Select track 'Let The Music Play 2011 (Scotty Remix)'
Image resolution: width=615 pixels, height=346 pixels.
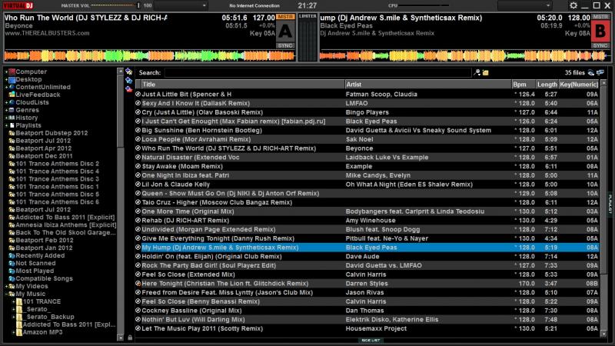368,329
